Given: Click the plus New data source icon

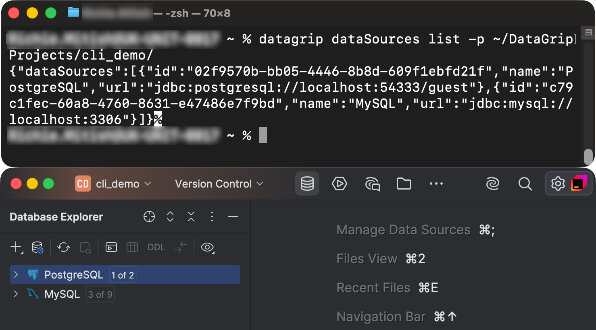Looking at the screenshot, I should (x=16, y=247).
